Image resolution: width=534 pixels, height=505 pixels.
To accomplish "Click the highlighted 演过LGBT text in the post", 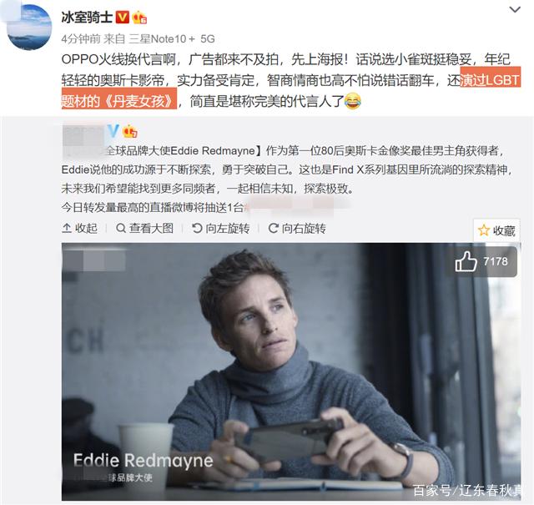I will coord(490,80).
